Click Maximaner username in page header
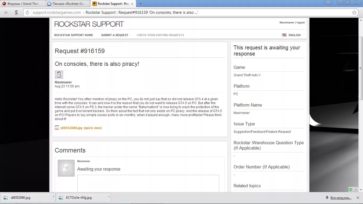 (287, 23)
